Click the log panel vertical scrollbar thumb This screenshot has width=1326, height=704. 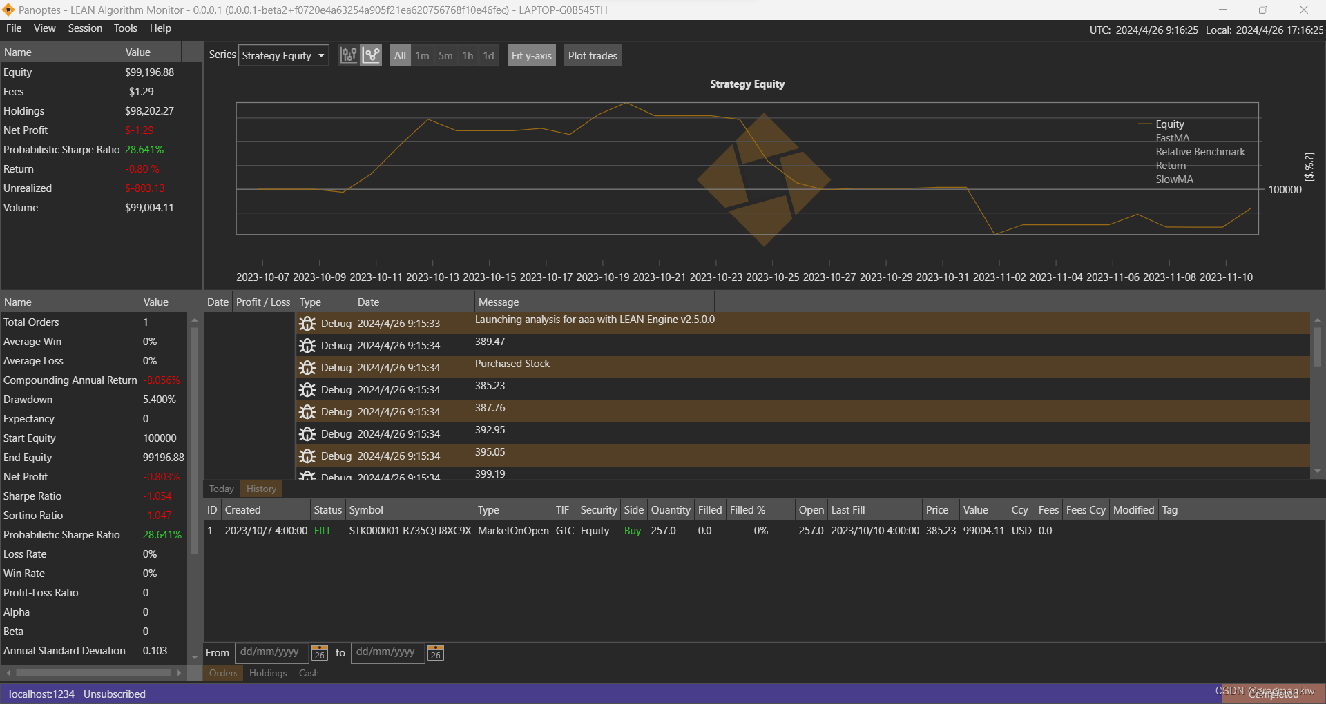pyautogui.click(x=1318, y=347)
